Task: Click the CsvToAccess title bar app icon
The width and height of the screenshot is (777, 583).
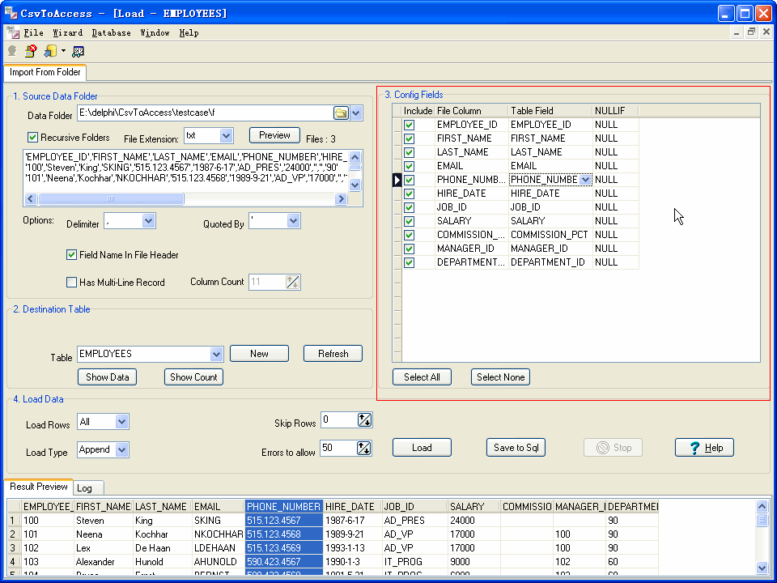Action: (11, 13)
